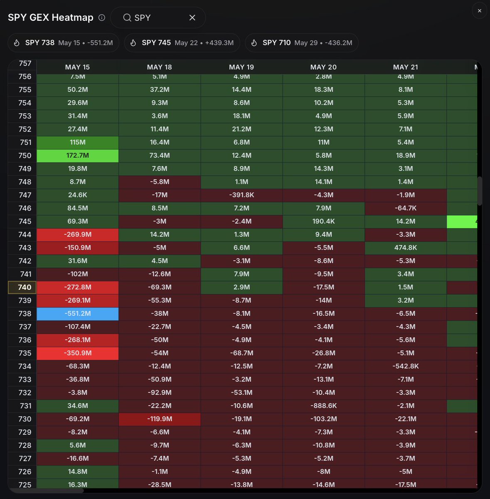The width and height of the screenshot is (490, 499).
Task: Click the -269.1M cell at strike 739
Action: click(x=78, y=300)
